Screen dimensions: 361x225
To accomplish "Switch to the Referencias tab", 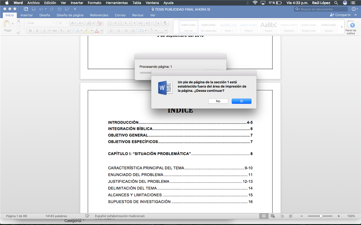I will click(x=99, y=15).
